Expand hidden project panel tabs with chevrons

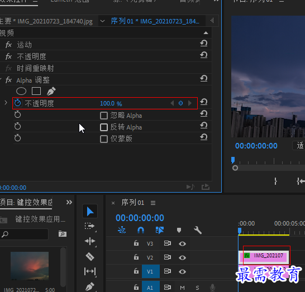coord(69,202)
